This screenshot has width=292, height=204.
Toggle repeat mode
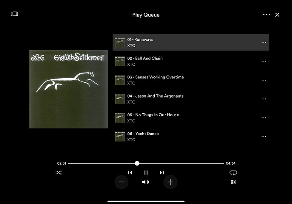pyautogui.click(x=233, y=173)
